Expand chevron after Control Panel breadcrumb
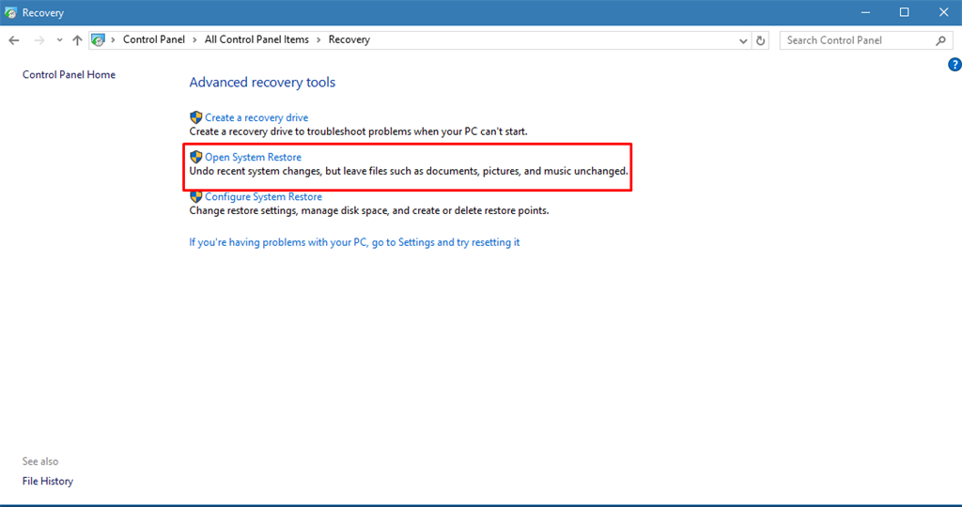This screenshot has width=962, height=507. [x=196, y=40]
